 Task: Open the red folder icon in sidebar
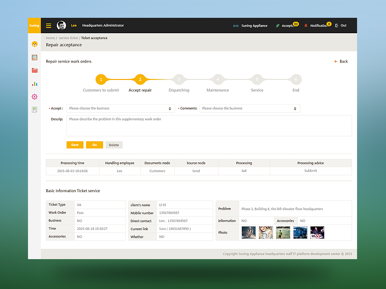point(34,70)
